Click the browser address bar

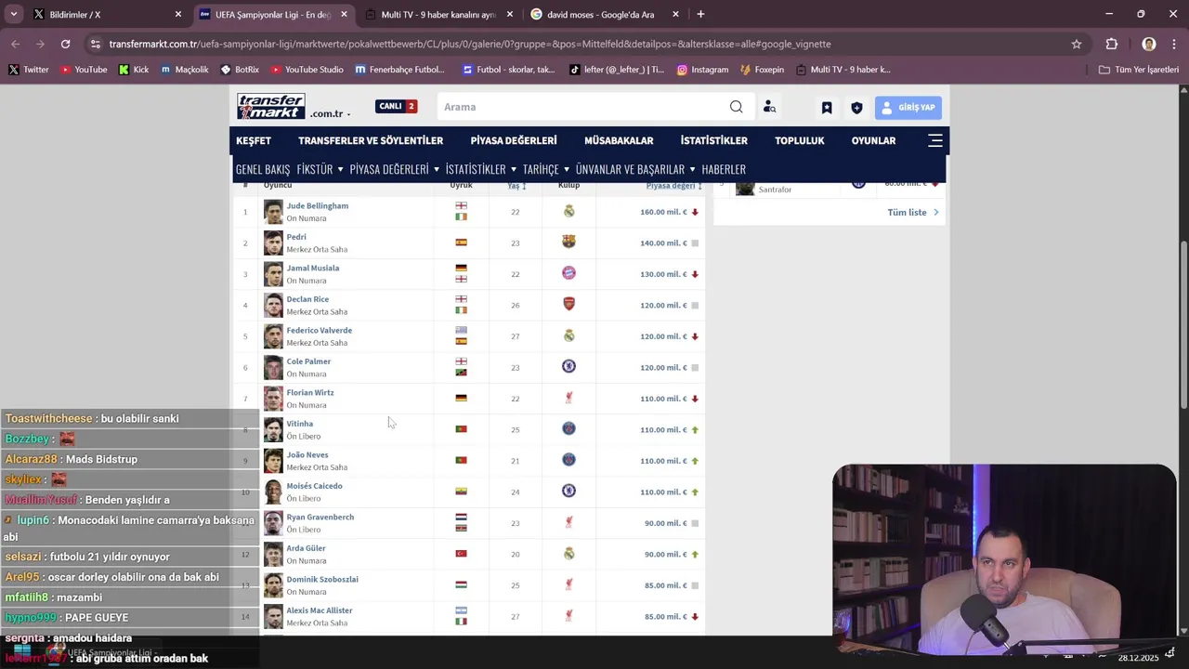(x=585, y=44)
